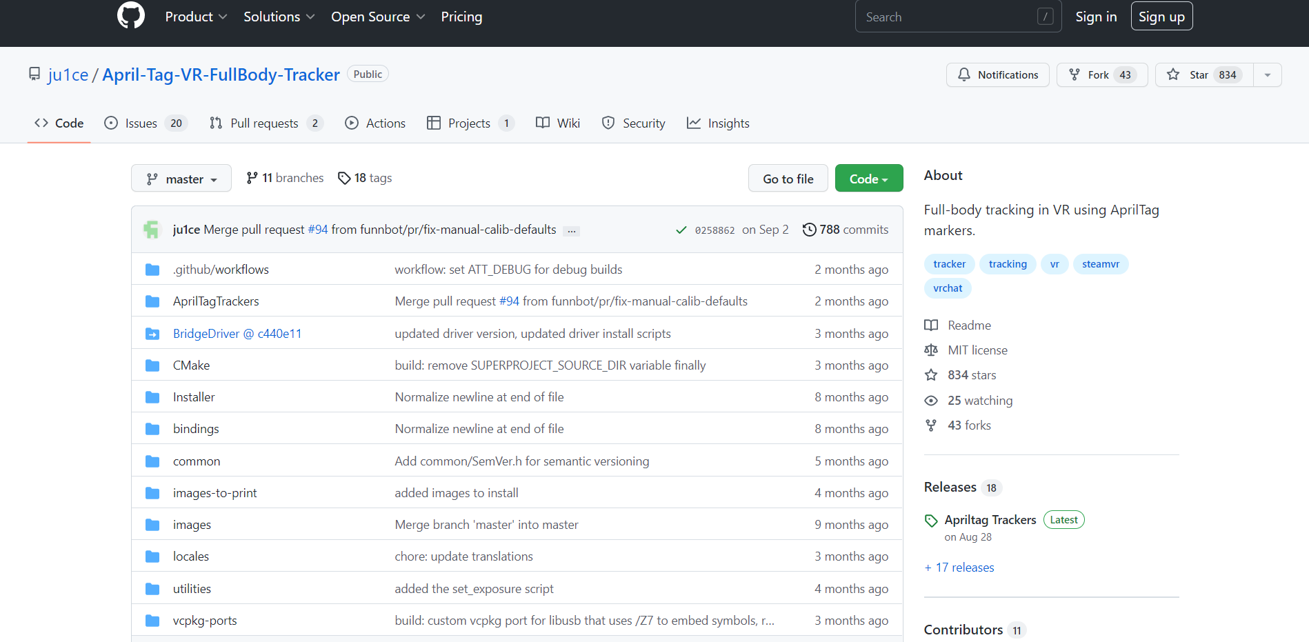This screenshot has height=642, width=1309.
Task: Focus the Search input field
Action: [x=948, y=17]
